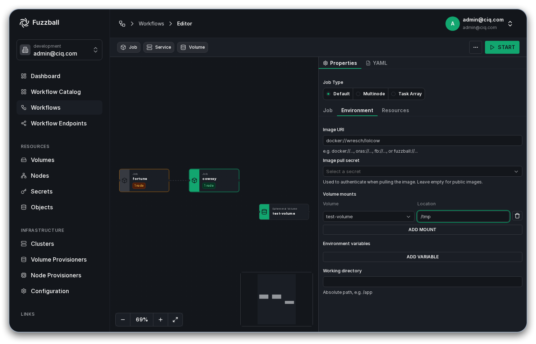This screenshot has height=344, width=536.
Task: Select the cowsay job node icon
Action: coord(194,181)
